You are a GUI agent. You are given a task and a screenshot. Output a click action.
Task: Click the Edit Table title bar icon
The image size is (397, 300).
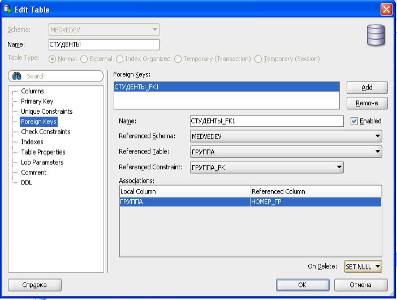(x=7, y=10)
